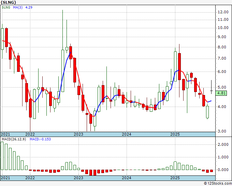Click 2021 on the MACD panel timeline

(6, 178)
